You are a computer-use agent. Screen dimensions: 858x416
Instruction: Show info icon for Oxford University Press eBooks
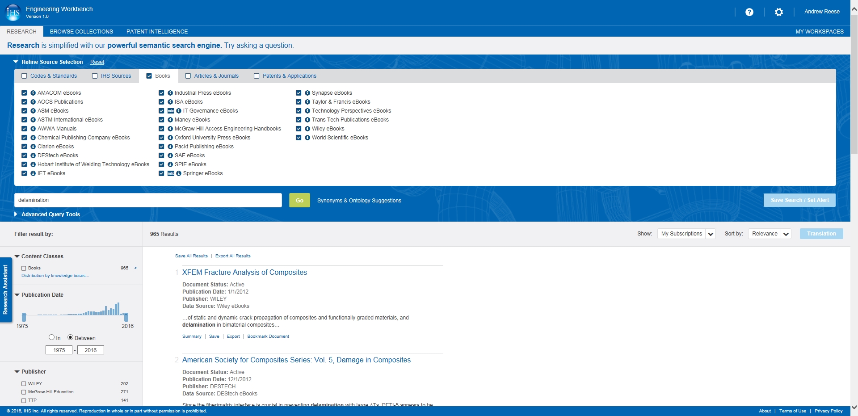170,138
